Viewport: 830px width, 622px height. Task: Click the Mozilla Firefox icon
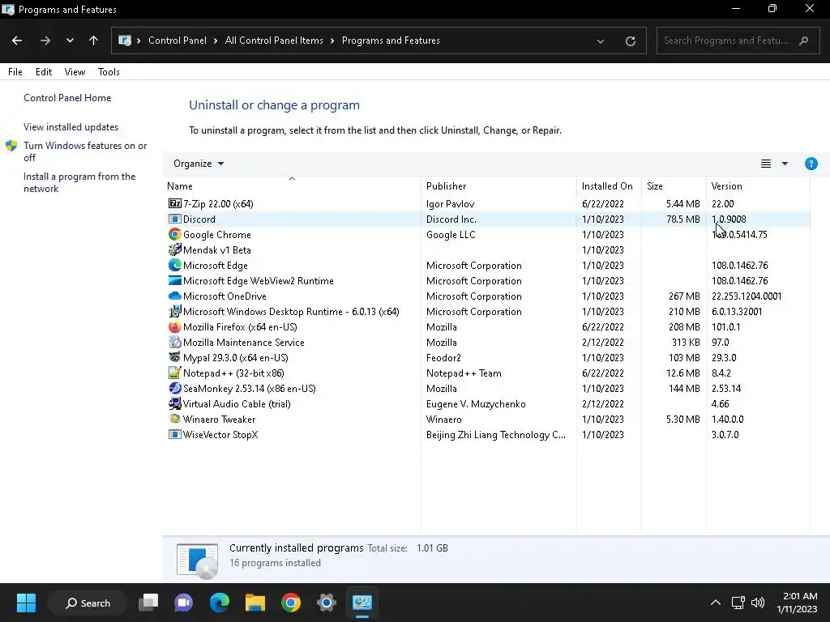click(175, 327)
